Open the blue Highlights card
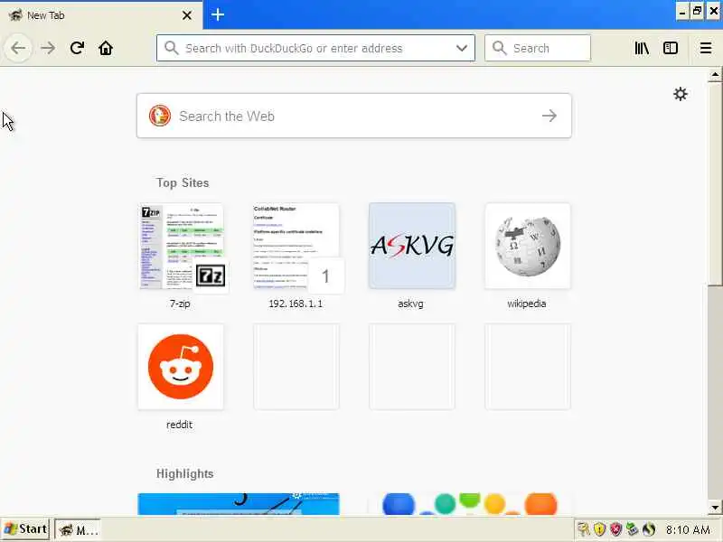The height and width of the screenshot is (542, 723). click(x=239, y=504)
